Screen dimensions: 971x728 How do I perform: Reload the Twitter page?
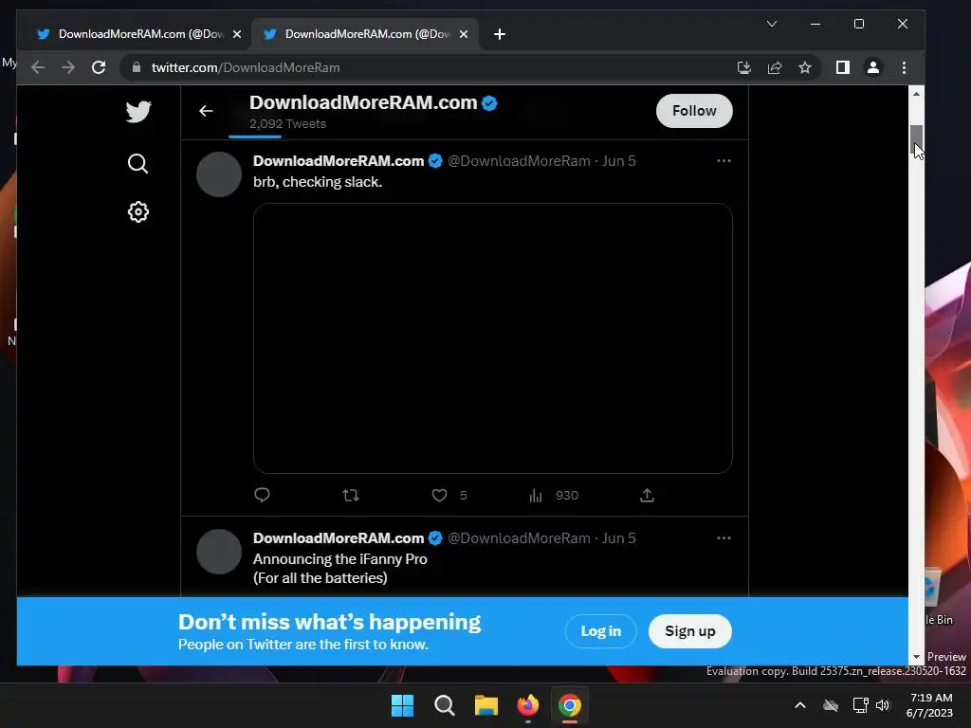(99, 67)
